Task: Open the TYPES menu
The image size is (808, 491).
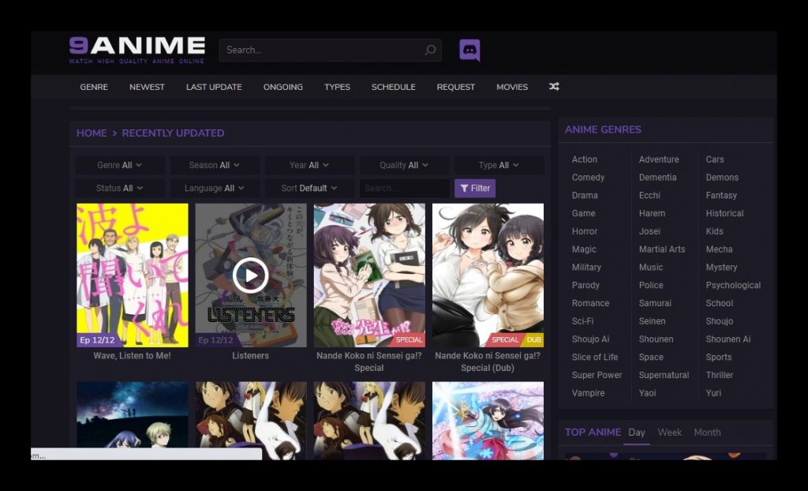Action: pos(337,87)
